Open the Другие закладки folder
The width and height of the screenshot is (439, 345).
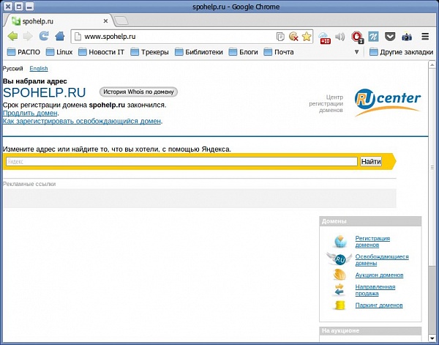(401, 52)
